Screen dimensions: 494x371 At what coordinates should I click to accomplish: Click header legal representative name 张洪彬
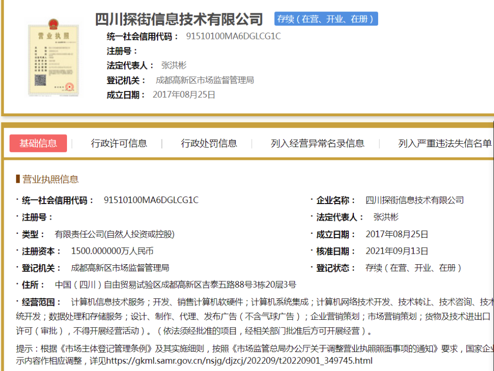(174, 65)
